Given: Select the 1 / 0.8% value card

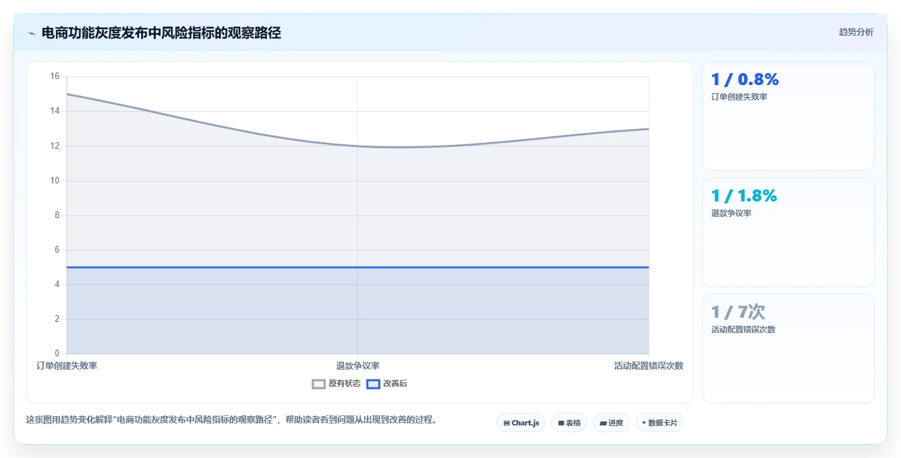Looking at the screenshot, I should coord(789,116).
